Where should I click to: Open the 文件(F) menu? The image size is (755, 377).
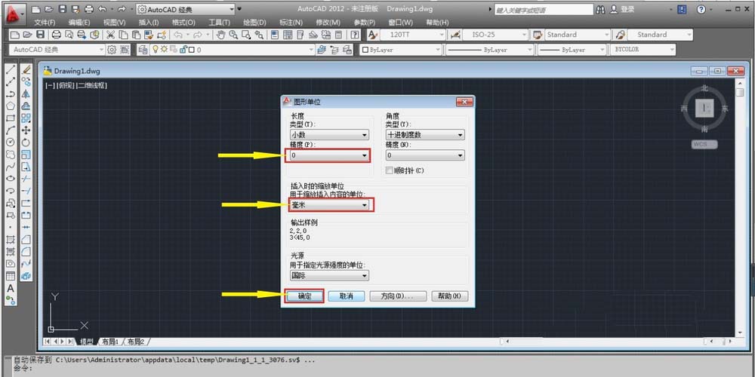click(x=45, y=23)
